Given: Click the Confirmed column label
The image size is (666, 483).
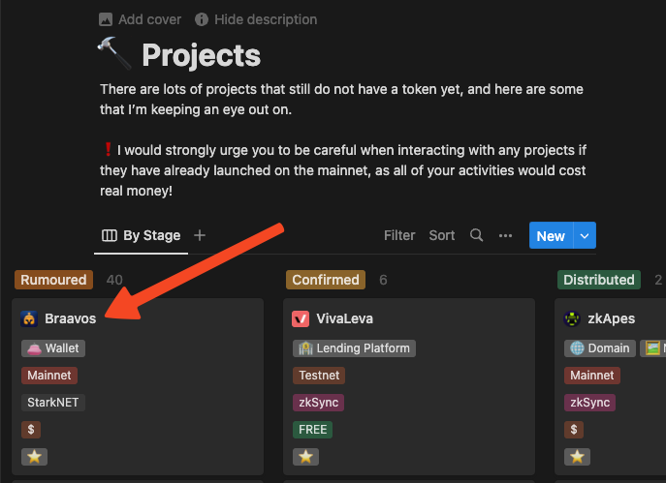Looking at the screenshot, I should [x=326, y=280].
